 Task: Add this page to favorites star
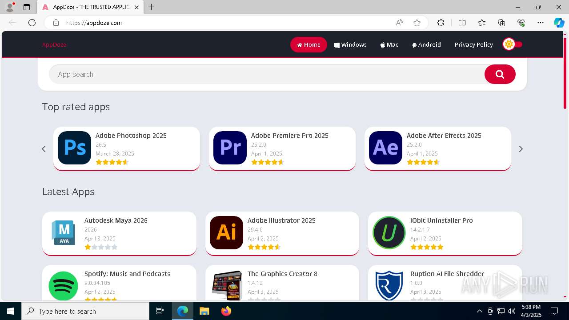pos(417,23)
